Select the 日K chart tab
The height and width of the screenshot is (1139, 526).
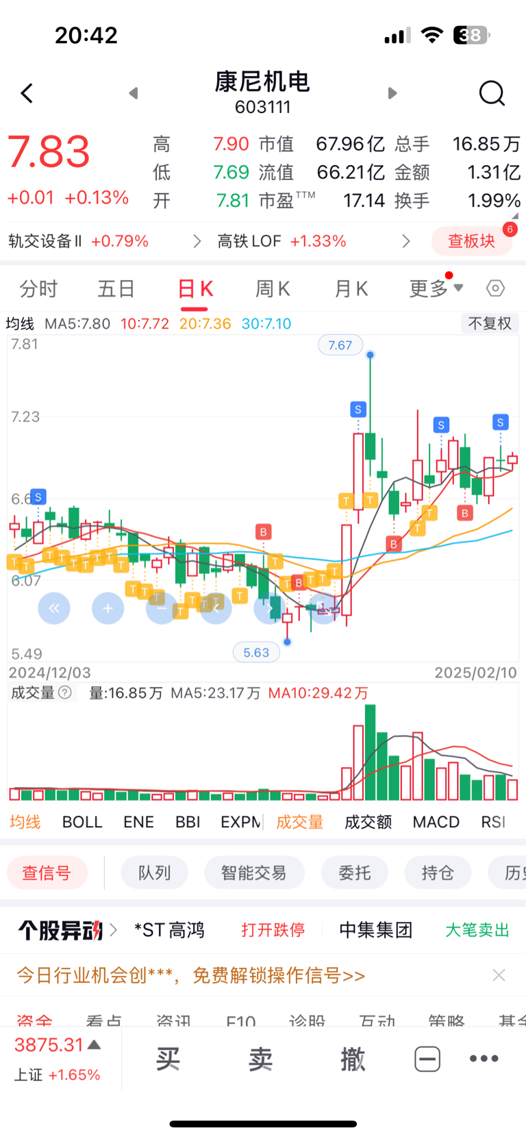tap(195, 288)
